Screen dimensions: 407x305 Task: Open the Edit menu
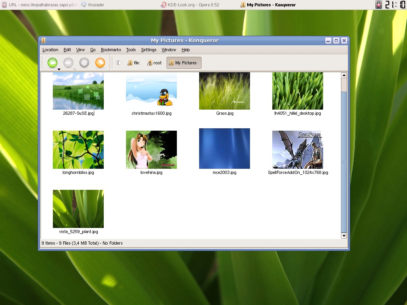tap(67, 50)
